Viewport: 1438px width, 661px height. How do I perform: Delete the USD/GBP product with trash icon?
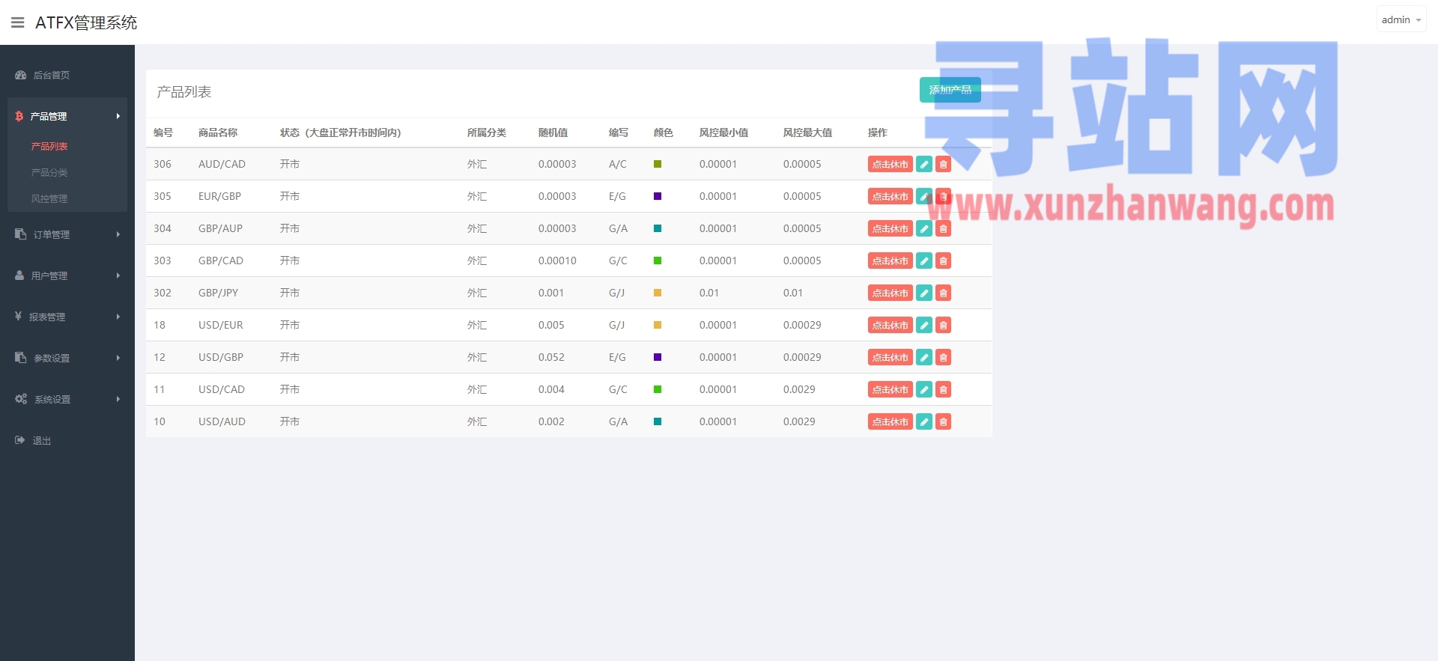(943, 357)
